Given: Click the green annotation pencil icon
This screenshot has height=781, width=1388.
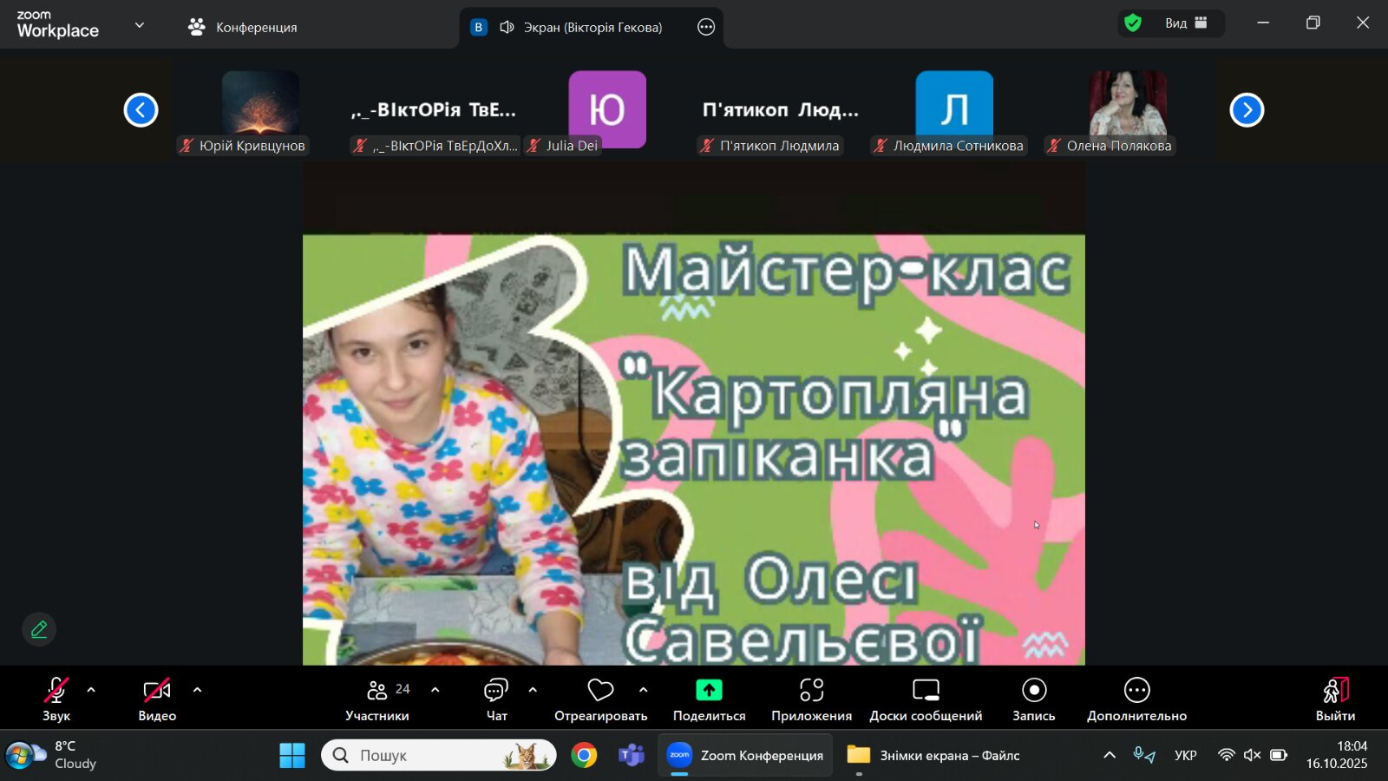Looking at the screenshot, I should point(39,629).
